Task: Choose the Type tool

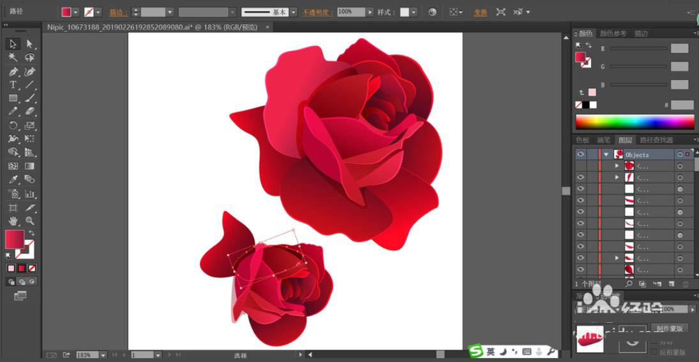Action: click(13, 85)
